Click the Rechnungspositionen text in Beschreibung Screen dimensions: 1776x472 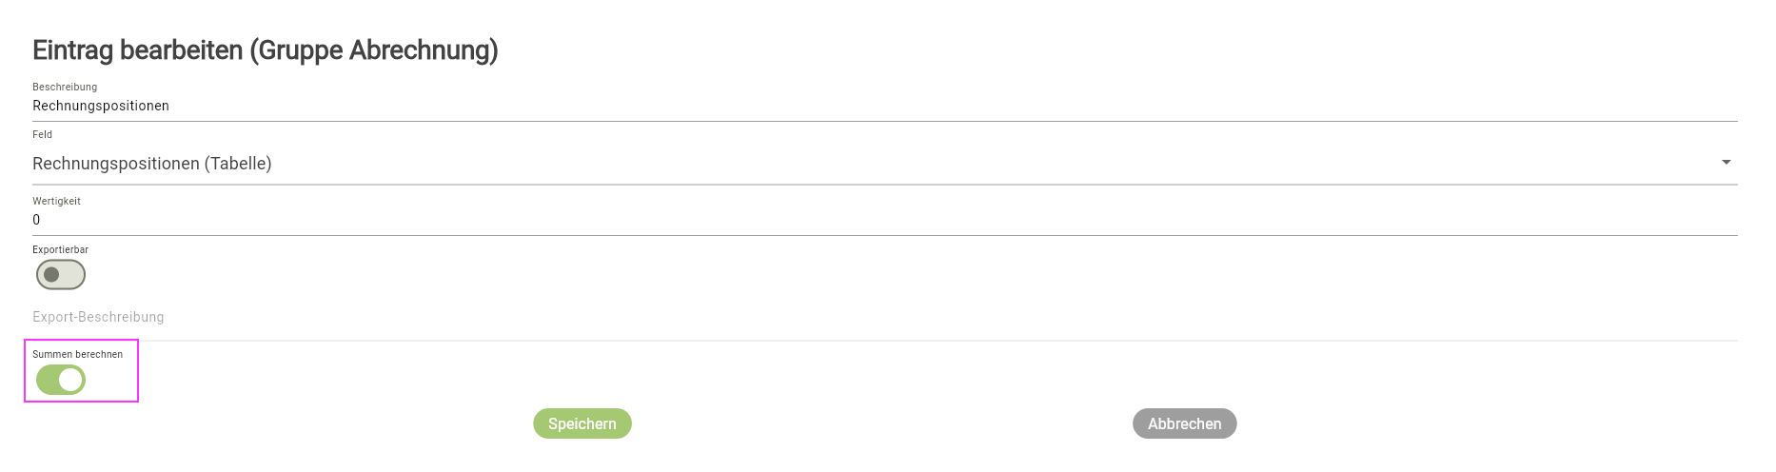click(x=101, y=106)
